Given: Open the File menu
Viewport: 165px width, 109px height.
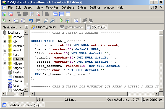Looking at the screenshot, I should click(x=10, y=7).
